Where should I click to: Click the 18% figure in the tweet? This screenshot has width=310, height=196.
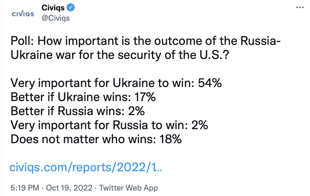coord(170,140)
